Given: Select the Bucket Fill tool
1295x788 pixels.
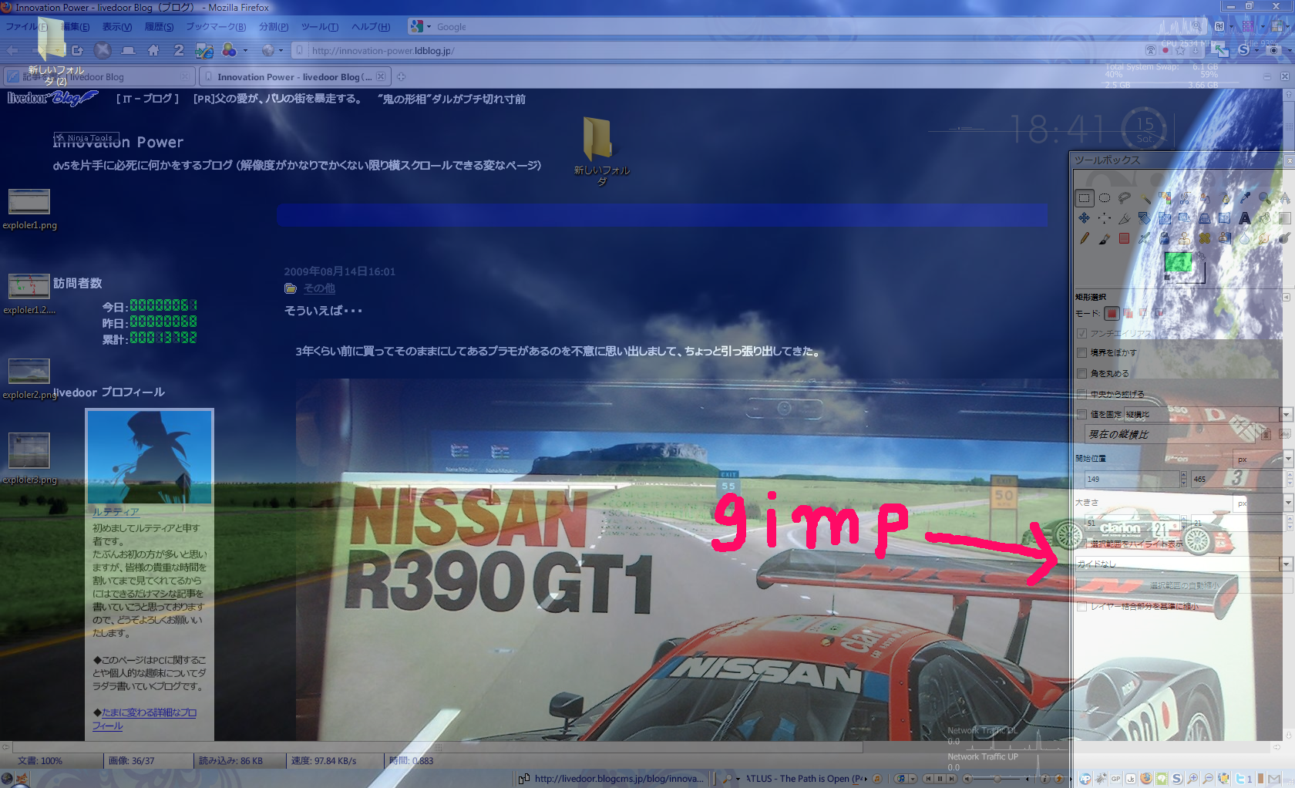Looking at the screenshot, I should coord(1265,218).
